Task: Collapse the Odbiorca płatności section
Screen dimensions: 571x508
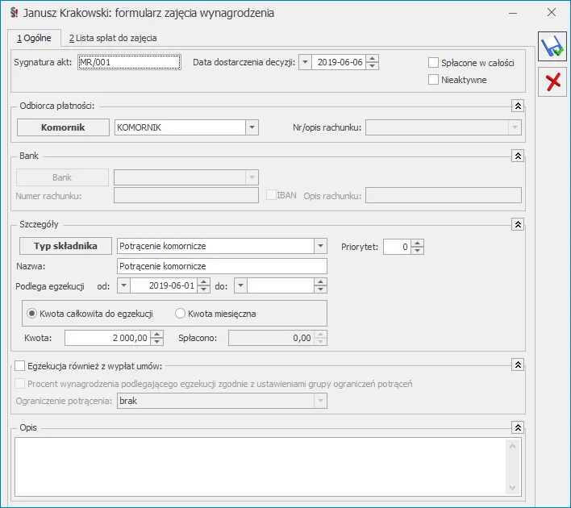Action: [x=518, y=106]
